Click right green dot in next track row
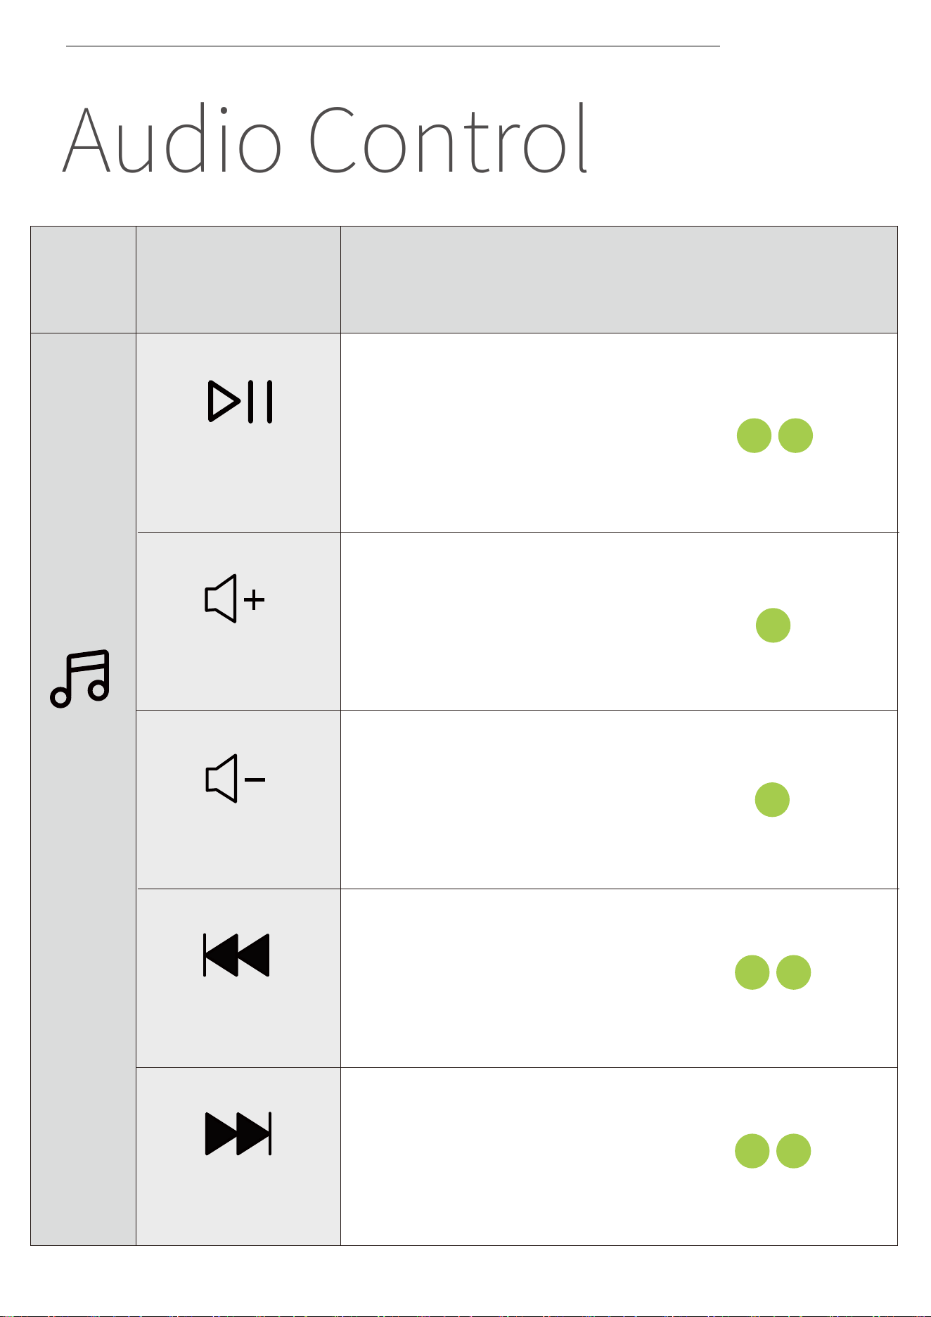931x1317 pixels. click(x=793, y=1151)
